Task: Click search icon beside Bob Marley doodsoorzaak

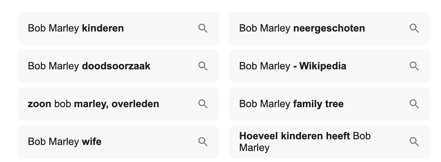Action: [x=203, y=66]
